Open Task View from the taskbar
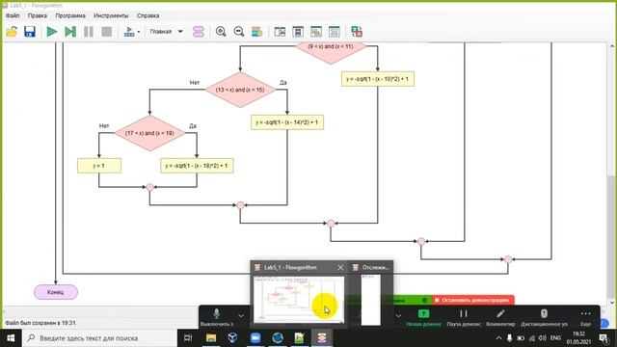The image size is (617, 347). coord(188,338)
